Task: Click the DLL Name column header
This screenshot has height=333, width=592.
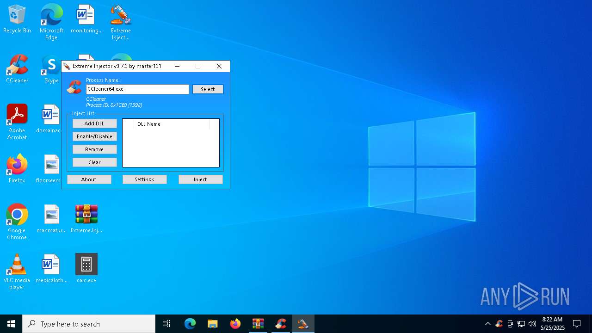Action: tap(172, 124)
